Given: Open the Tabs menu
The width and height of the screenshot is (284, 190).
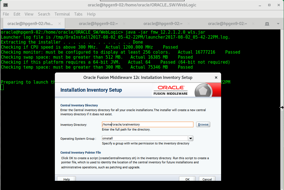Looking at the screenshot, I should point(78,14).
